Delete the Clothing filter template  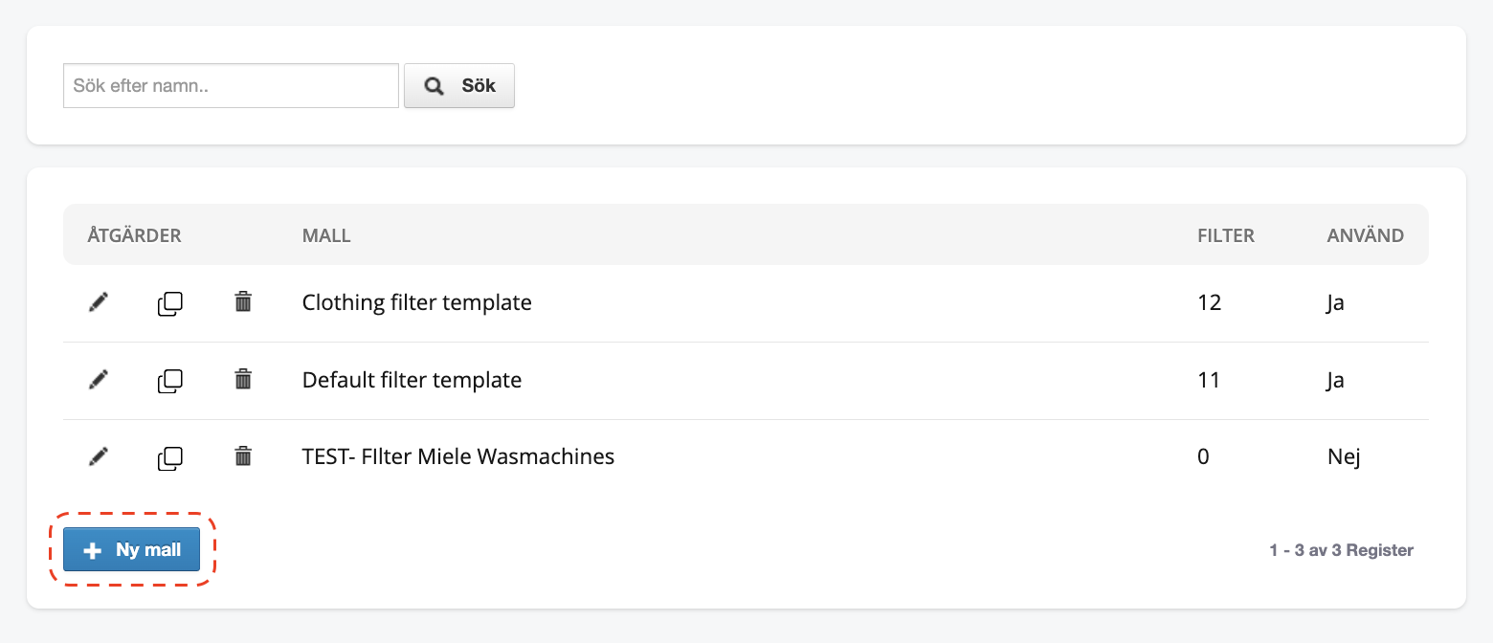pyautogui.click(x=243, y=302)
